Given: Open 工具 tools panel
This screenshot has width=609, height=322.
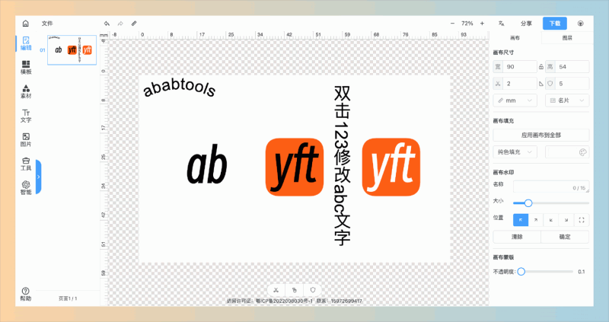Looking at the screenshot, I should (26, 164).
